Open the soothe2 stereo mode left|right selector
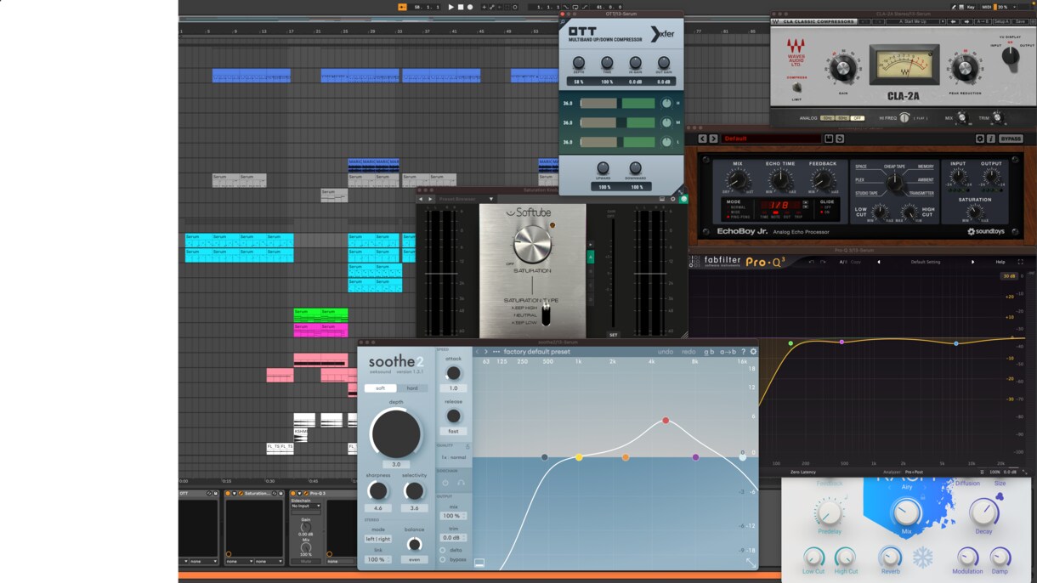The width and height of the screenshot is (1037, 583). (x=377, y=540)
